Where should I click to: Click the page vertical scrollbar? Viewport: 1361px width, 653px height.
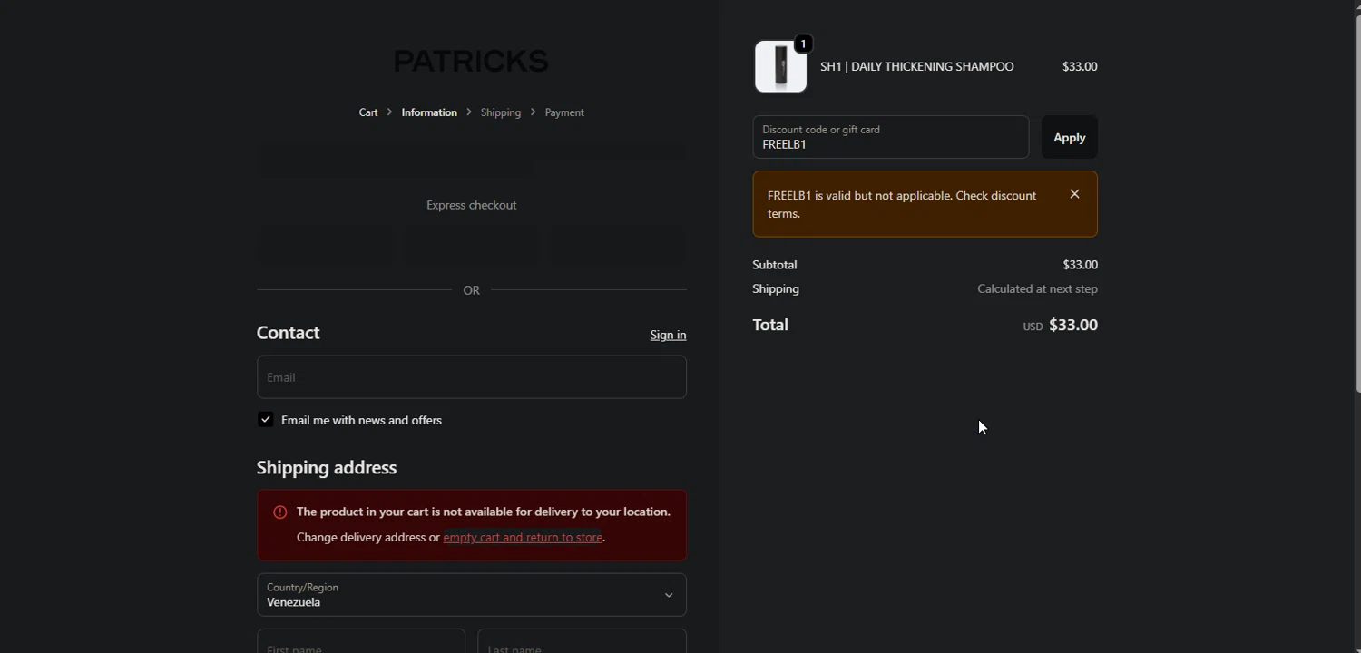[x=1356, y=205]
